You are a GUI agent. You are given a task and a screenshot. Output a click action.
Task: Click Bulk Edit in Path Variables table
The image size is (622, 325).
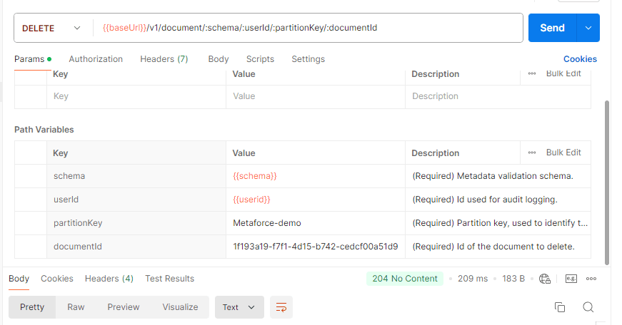click(563, 153)
